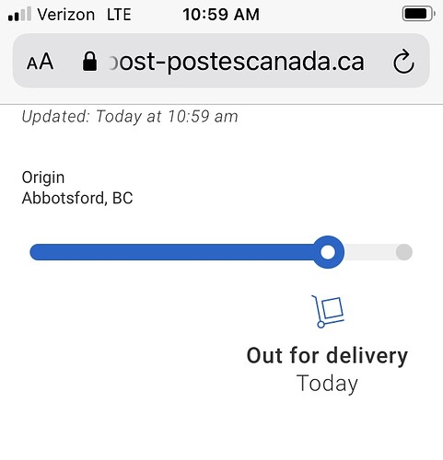
Task: Tap the Out for delivery status
Action: tap(327, 356)
